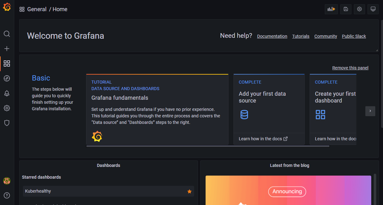Open the Server Admin shield icon
The height and width of the screenshot is (205, 383).
7,123
